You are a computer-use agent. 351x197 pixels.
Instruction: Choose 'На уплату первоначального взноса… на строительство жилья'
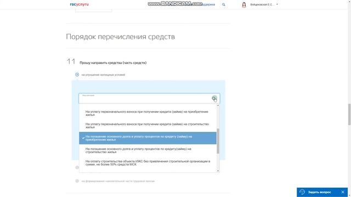click(148, 125)
